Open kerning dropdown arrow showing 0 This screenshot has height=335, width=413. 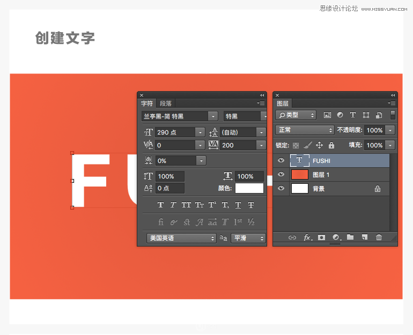click(200, 145)
